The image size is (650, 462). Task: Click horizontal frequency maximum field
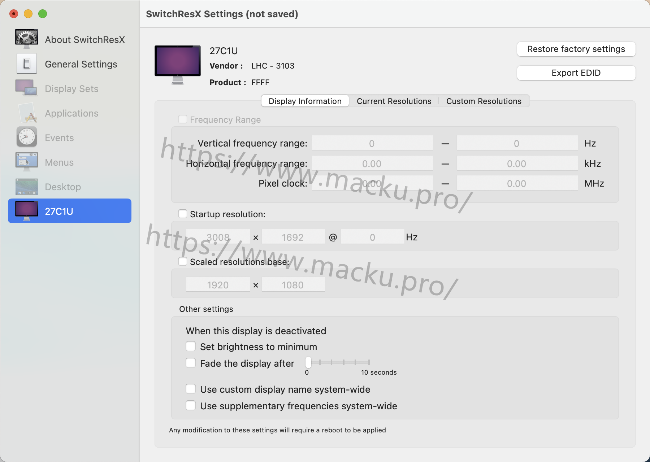517,163
